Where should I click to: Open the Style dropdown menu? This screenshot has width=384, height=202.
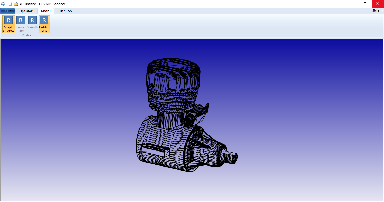click(x=377, y=11)
